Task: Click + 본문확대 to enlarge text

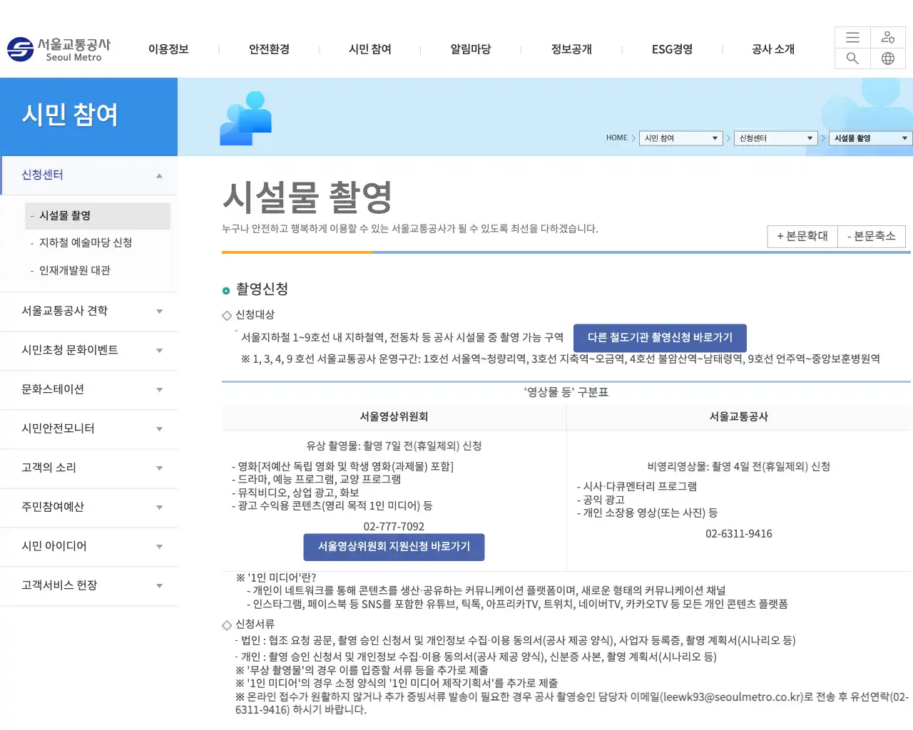Action: coord(802,236)
